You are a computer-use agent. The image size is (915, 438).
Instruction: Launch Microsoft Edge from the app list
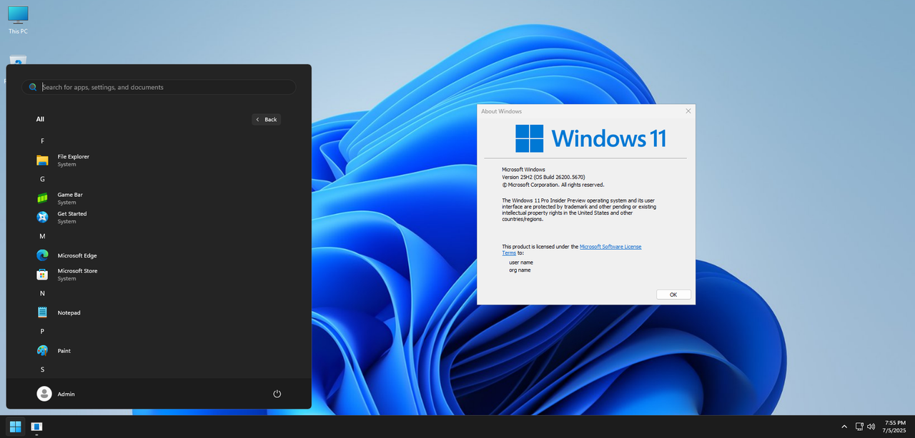click(159, 255)
